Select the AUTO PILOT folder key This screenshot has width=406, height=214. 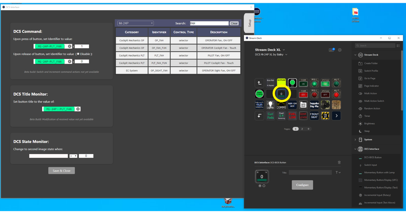pos(303,105)
